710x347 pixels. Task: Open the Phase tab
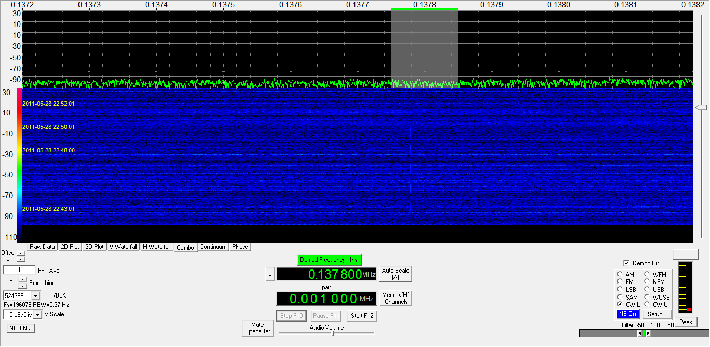click(240, 247)
